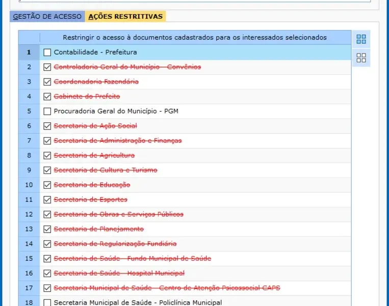
Task: Uncheck Secretaria de Saúde - Hospital Municipal checkbox
Action: click(47, 273)
